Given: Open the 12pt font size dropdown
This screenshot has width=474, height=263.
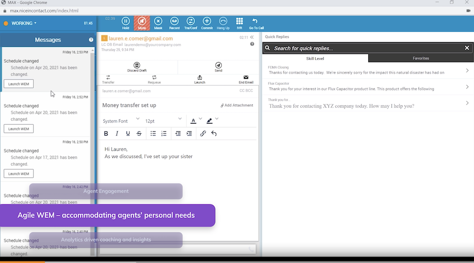Looking at the screenshot, I should (163, 121).
